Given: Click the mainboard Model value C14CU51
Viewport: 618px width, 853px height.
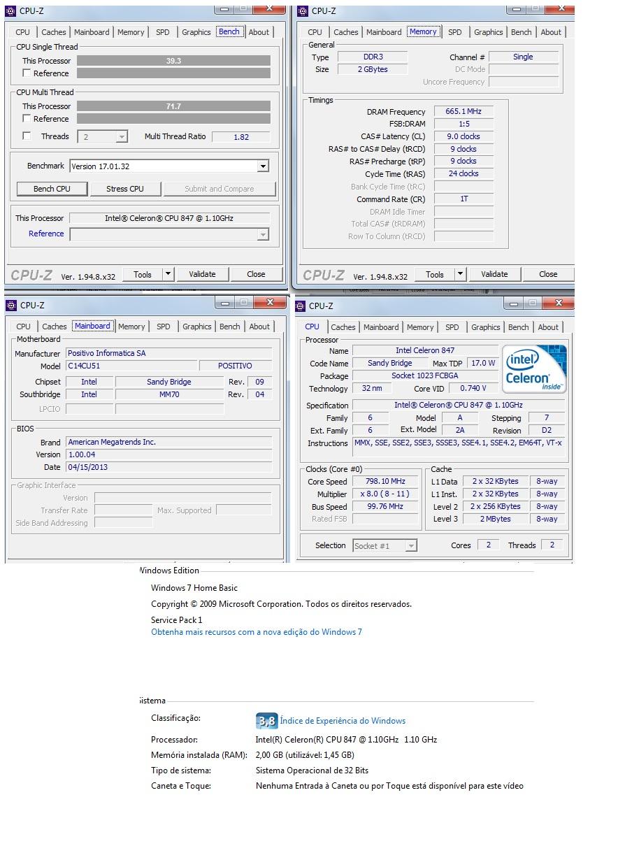Looking at the screenshot, I should click(x=131, y=366).
